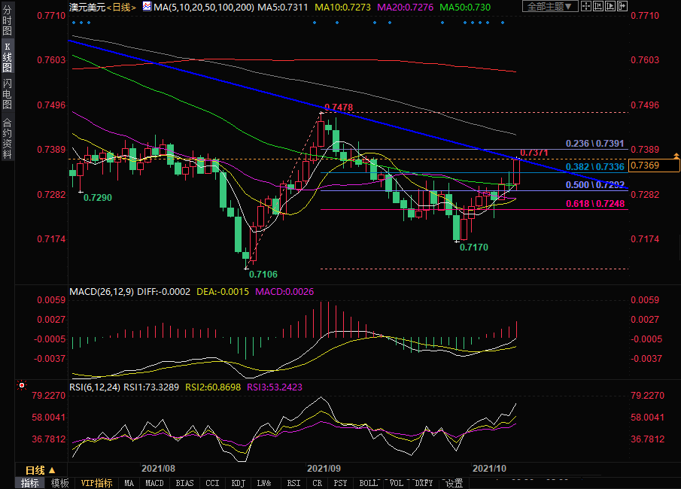The image size is (681, 489).
Task: Click the 0.7369 current price label
Action: (x=655, y=166)
